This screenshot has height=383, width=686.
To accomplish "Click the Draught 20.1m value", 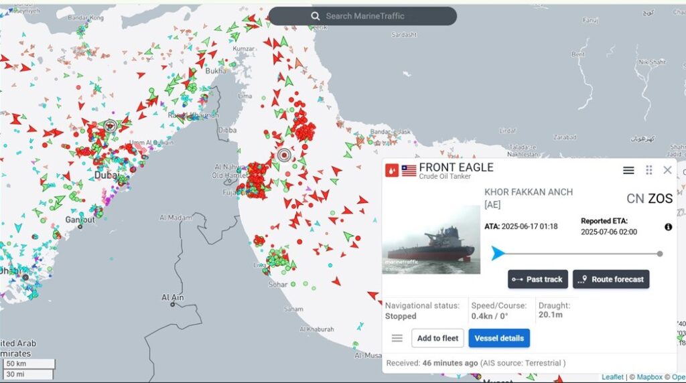I will coord(551,315).
